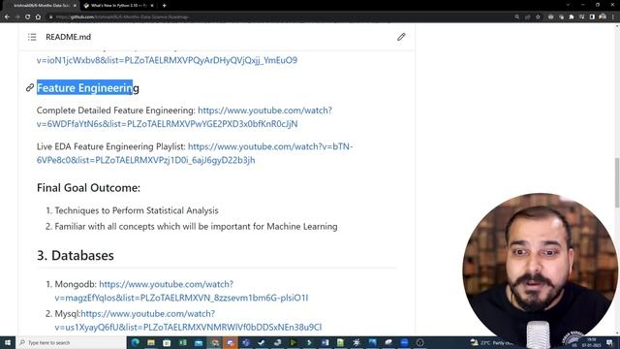
Task: Switch to What's New In Python tab
Action: coord(119,6)
